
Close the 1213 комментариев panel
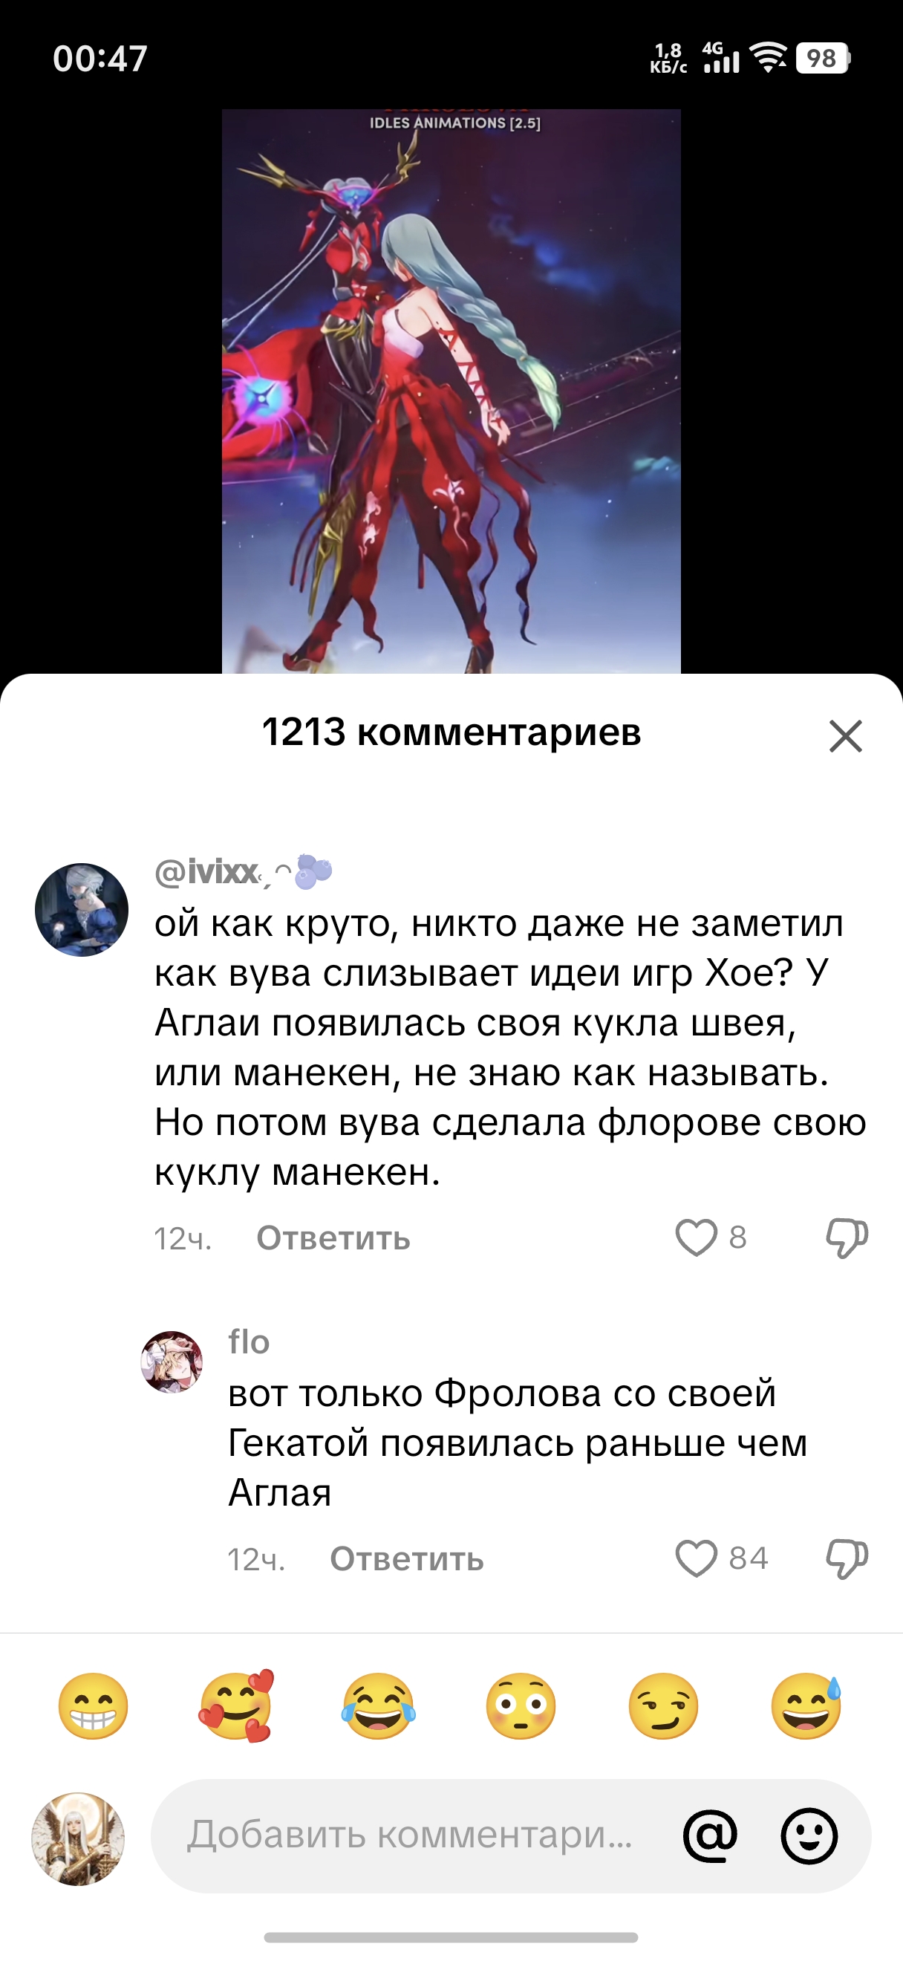(845, 736)
